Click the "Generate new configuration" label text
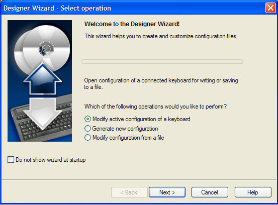 pyautogui.click(x=125, y=129)
